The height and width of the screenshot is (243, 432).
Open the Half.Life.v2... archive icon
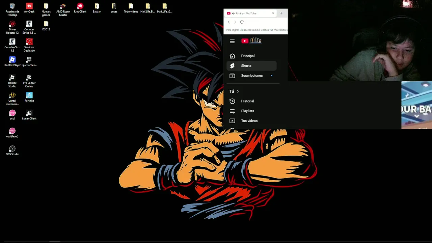click(165, 8)
